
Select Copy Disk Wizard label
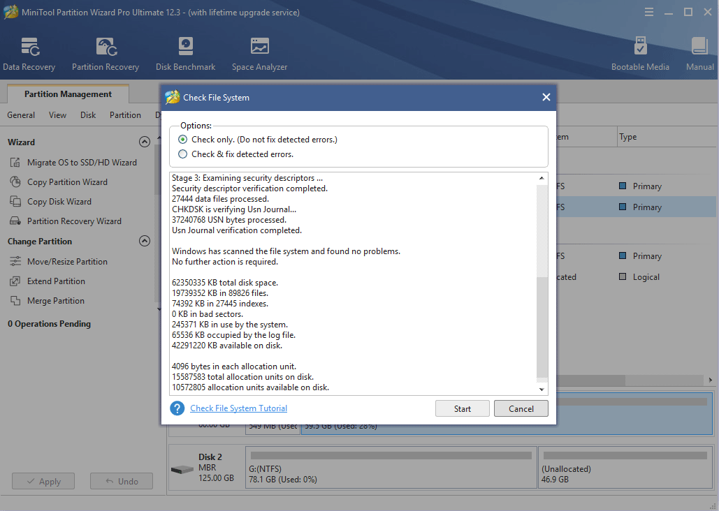59,202
